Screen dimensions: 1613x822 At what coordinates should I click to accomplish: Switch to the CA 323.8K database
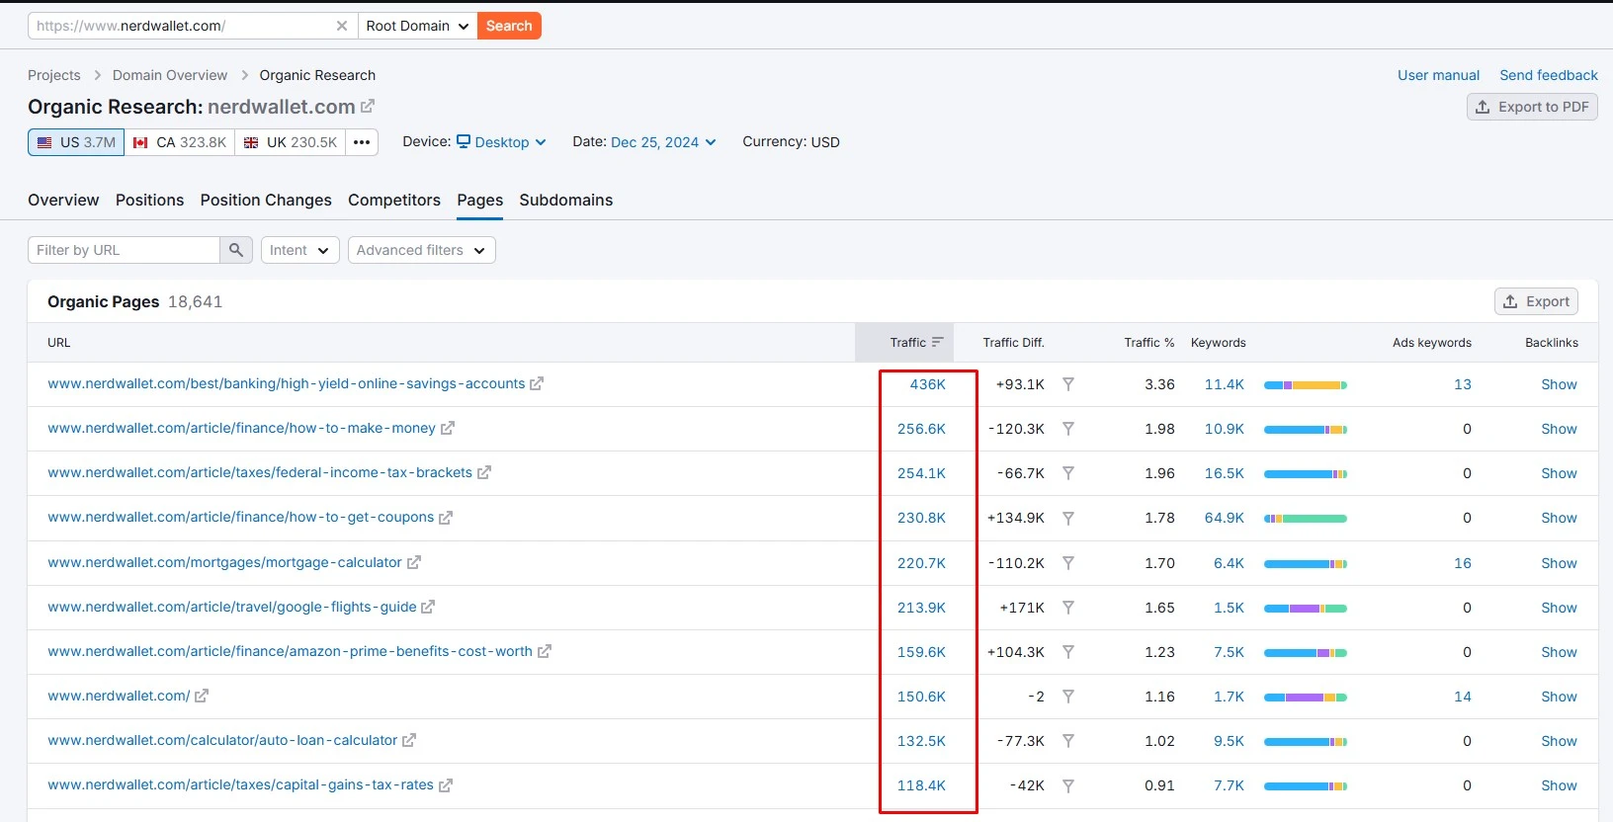180,142
